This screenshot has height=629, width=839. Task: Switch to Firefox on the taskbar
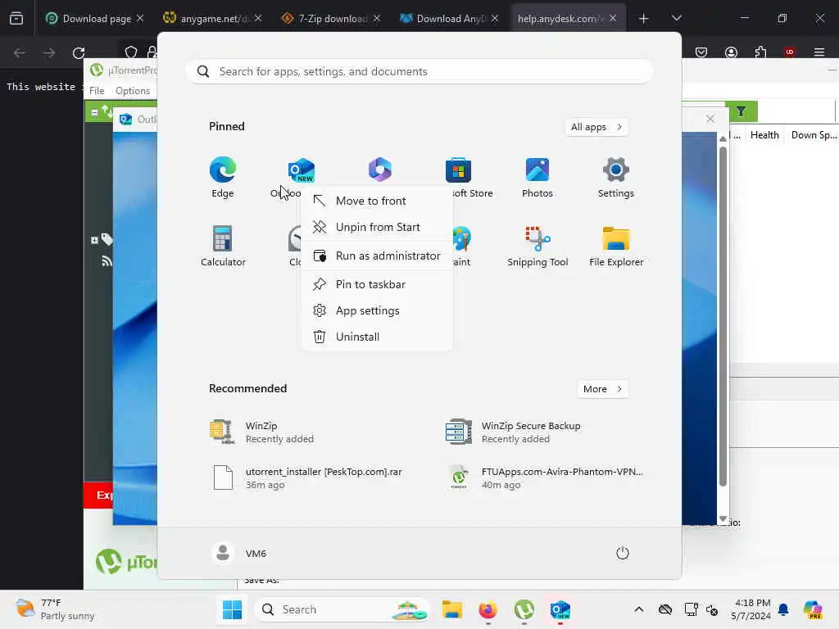488,609
